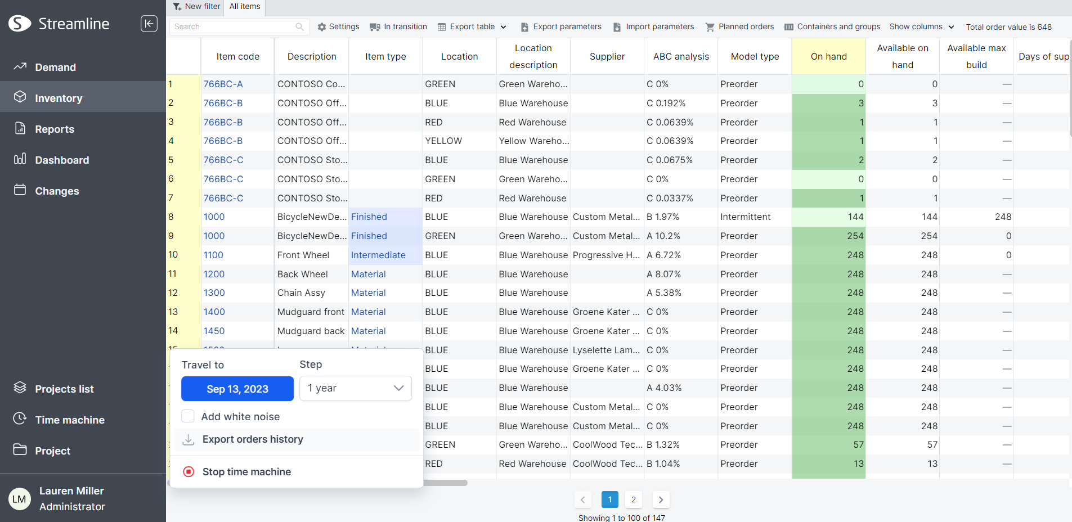Open Settings gear in toolbar

click(338, 26)
